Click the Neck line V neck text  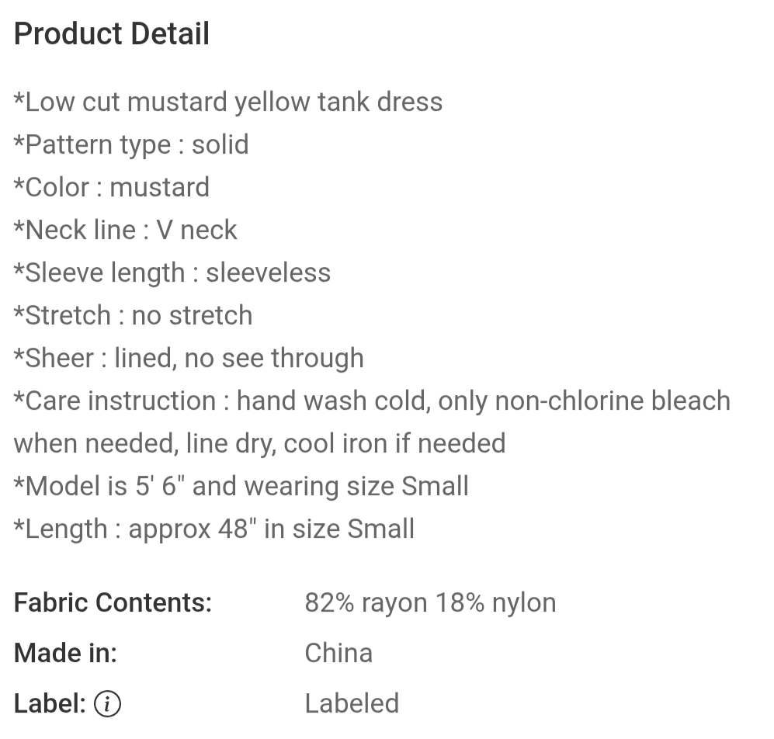[126, 230]
